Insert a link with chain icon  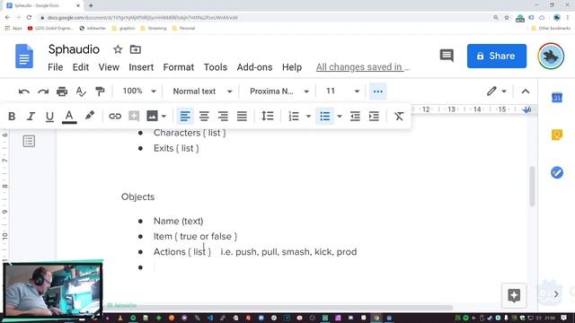[x=115, y=117]
